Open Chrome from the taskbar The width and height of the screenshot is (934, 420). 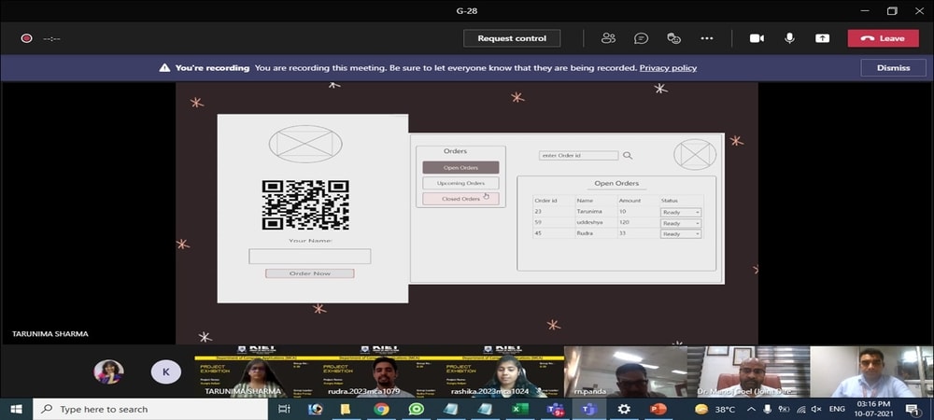[381, 409]
